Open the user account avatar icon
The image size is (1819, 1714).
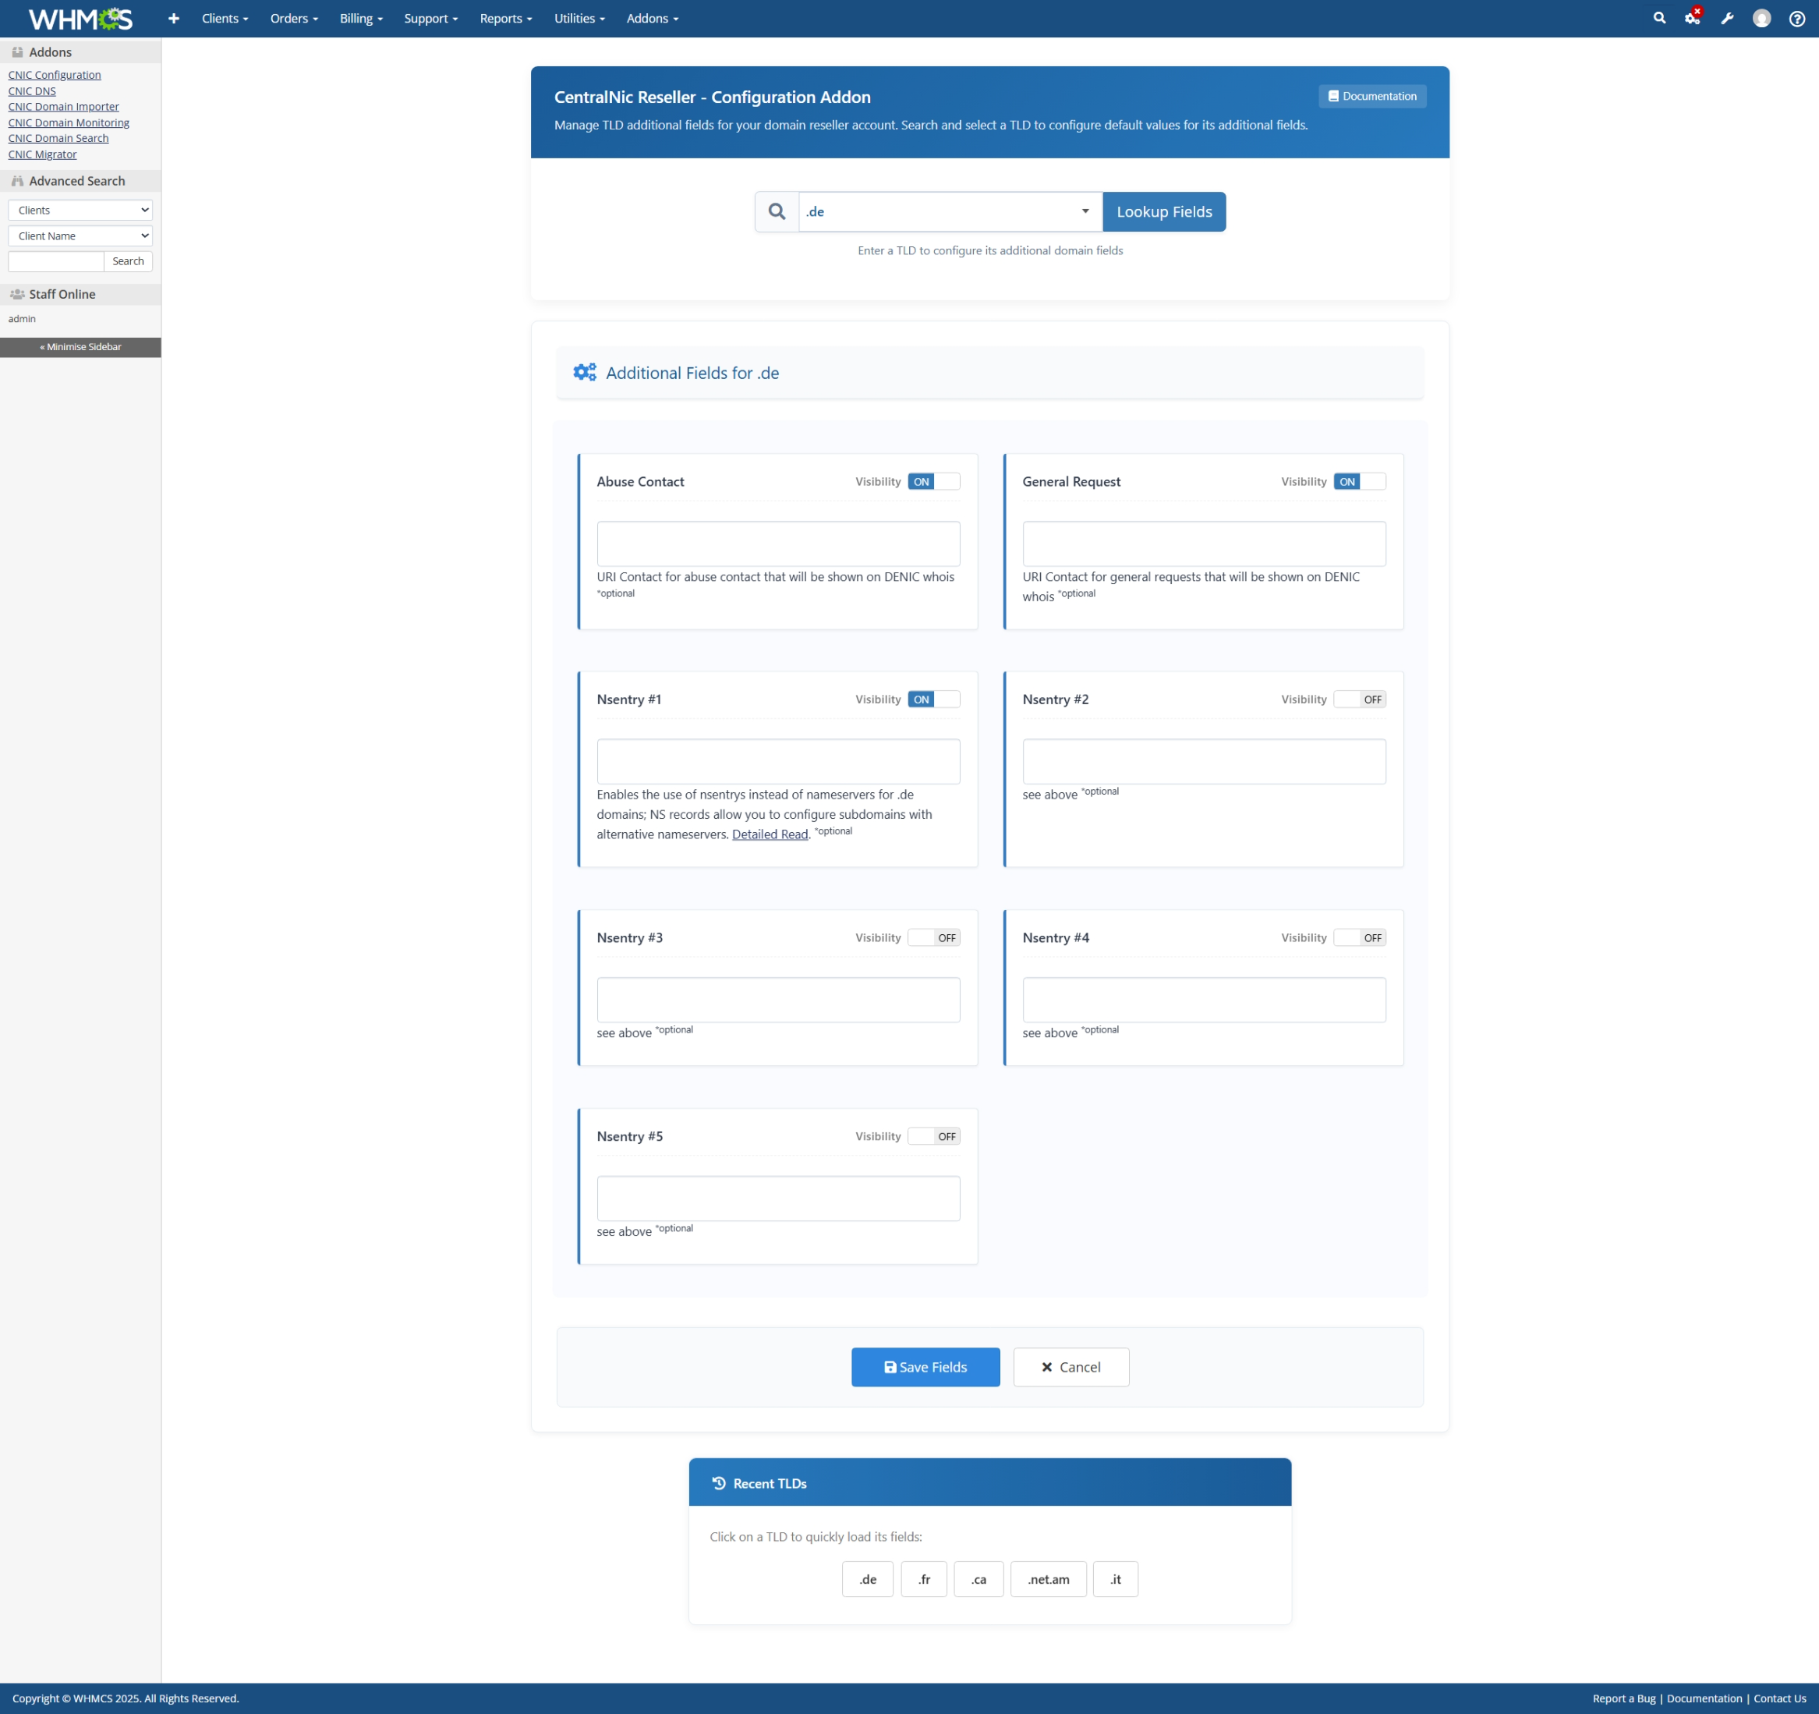click(1762, 18)
